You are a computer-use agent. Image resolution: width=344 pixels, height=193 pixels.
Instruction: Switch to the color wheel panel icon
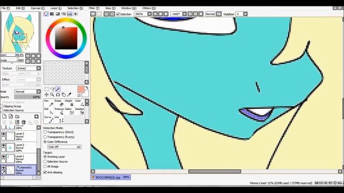(x=46, y=14)
